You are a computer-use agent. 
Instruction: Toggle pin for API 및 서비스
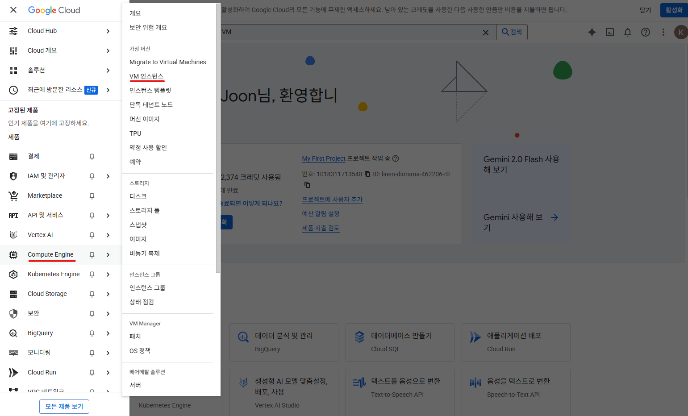point(92,216)
